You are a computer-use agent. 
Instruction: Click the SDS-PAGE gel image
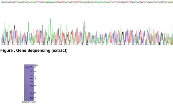[x=29, y=83]
